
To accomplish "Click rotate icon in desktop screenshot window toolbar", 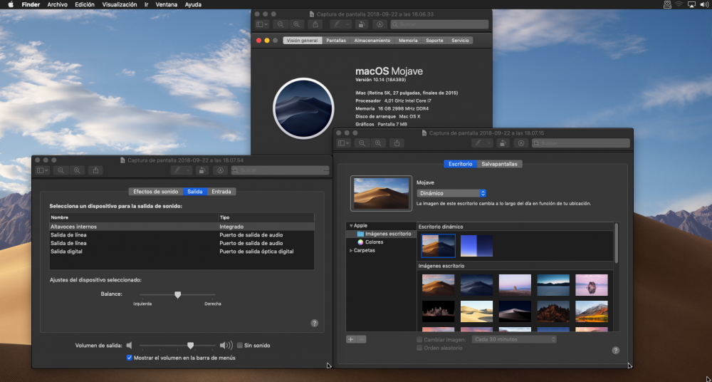I will [x=502, y=143].
